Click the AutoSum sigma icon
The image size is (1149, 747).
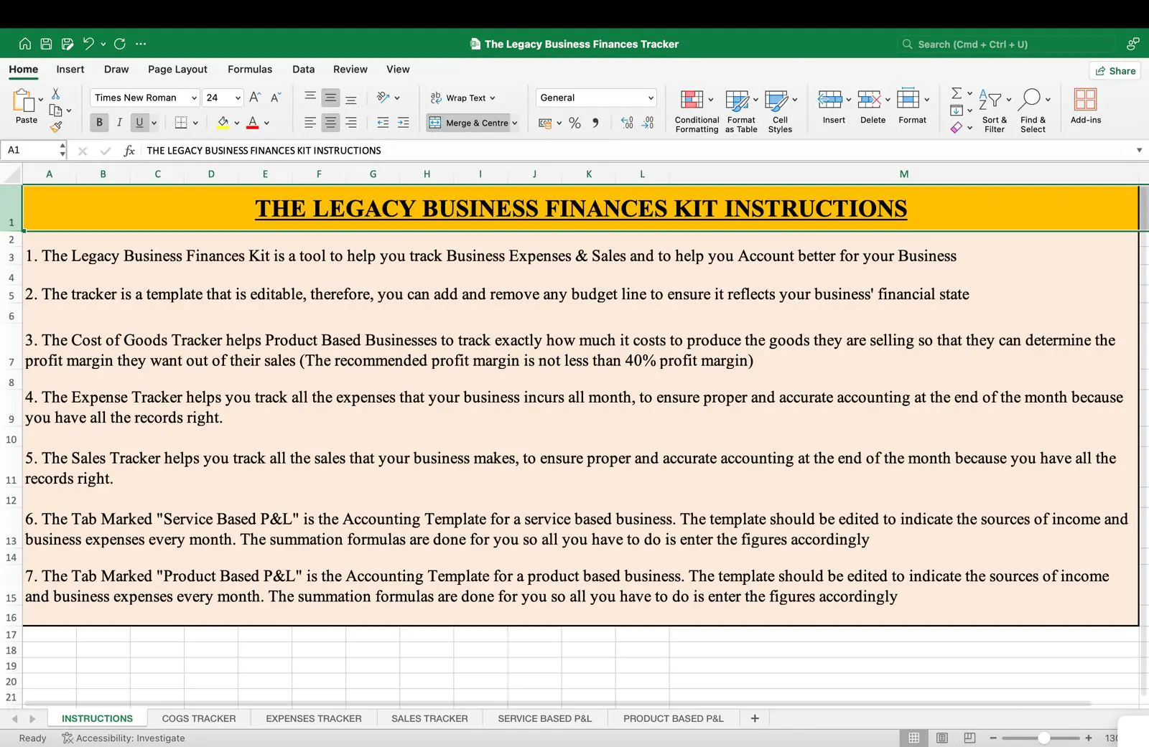[x=957, y=93]
